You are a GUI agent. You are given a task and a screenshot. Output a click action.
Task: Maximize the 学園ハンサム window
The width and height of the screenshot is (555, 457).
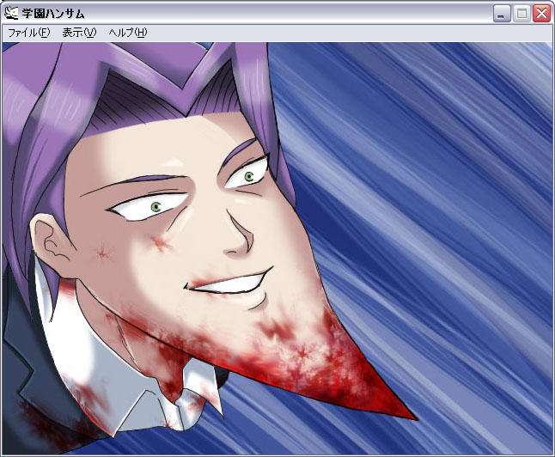[x=521, y=14]
